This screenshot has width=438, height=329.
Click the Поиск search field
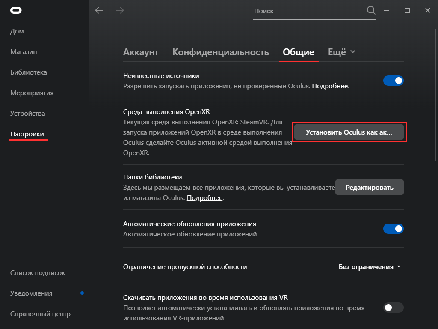point(308,11)
